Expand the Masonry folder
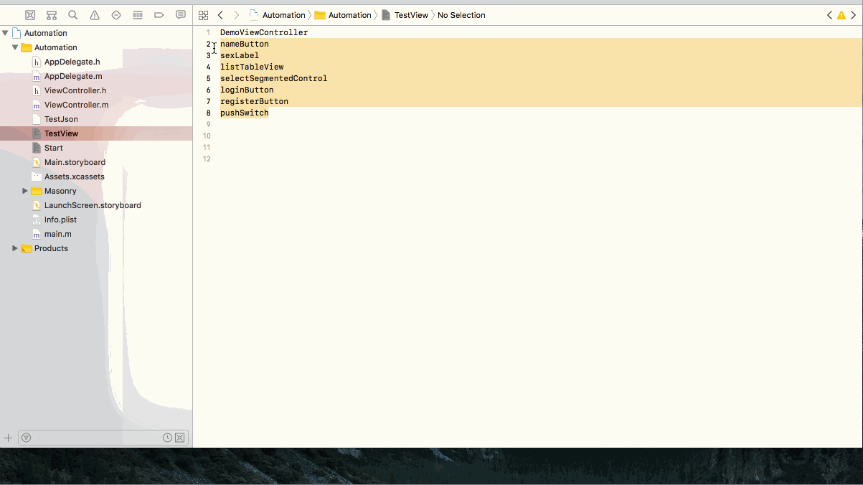 [x=25, y=191]
